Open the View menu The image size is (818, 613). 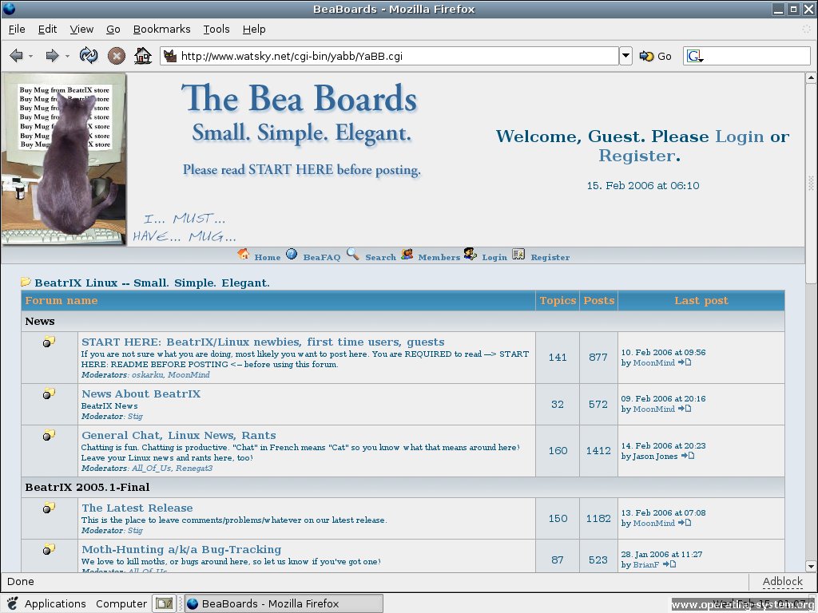pyautogui.click(x=82, y=30)
